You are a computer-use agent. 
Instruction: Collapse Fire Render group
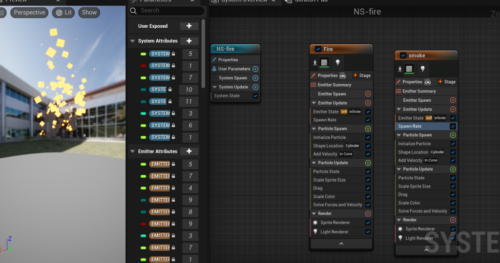tap(314, 214)
